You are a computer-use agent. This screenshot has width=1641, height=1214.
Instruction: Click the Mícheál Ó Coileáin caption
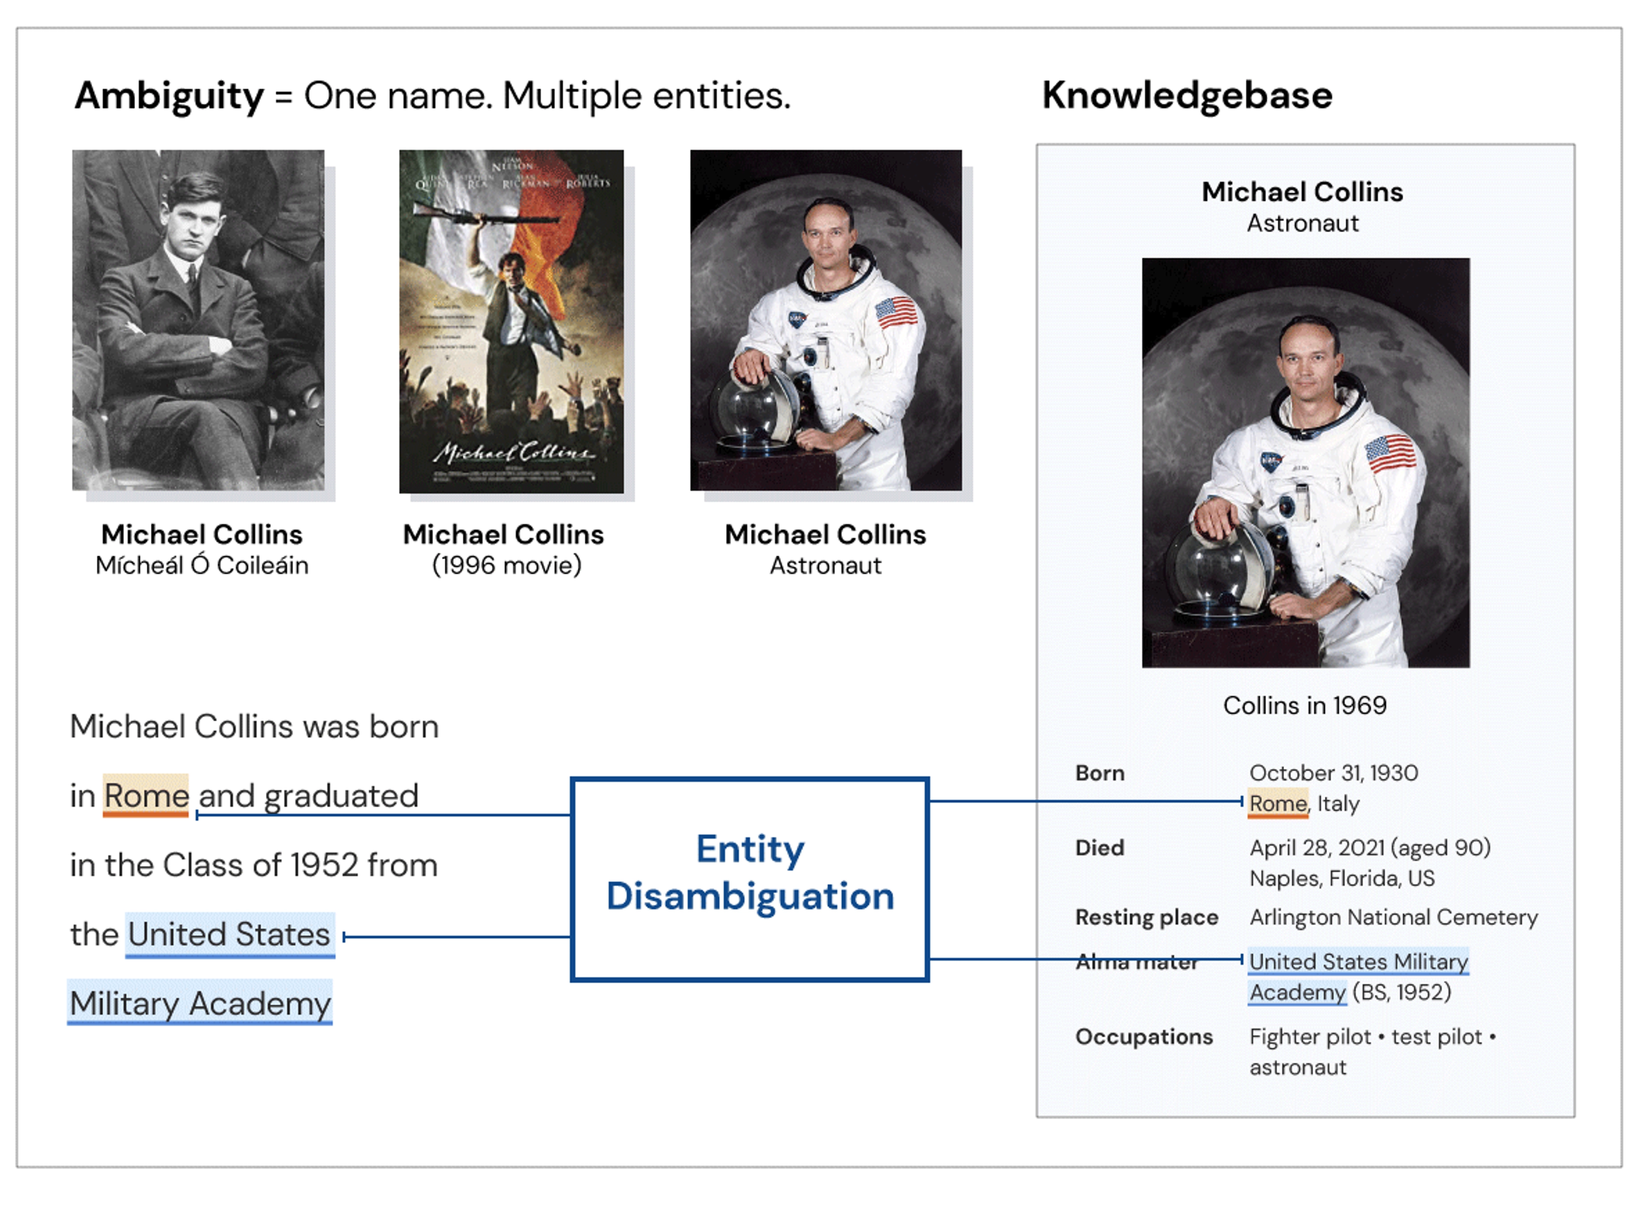click(202, 566)
